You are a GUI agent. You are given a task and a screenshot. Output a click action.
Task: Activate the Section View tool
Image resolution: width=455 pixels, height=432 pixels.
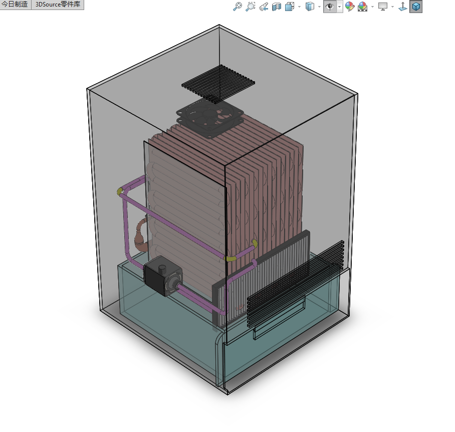[277, 7]
